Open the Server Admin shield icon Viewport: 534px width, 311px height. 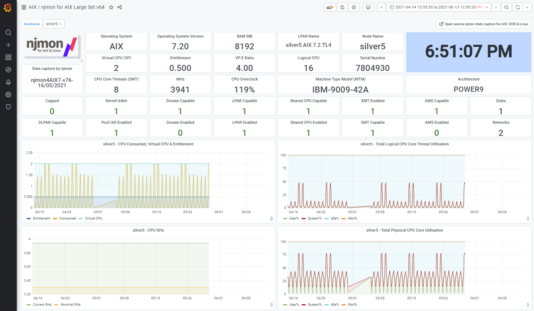click(8, 107)
